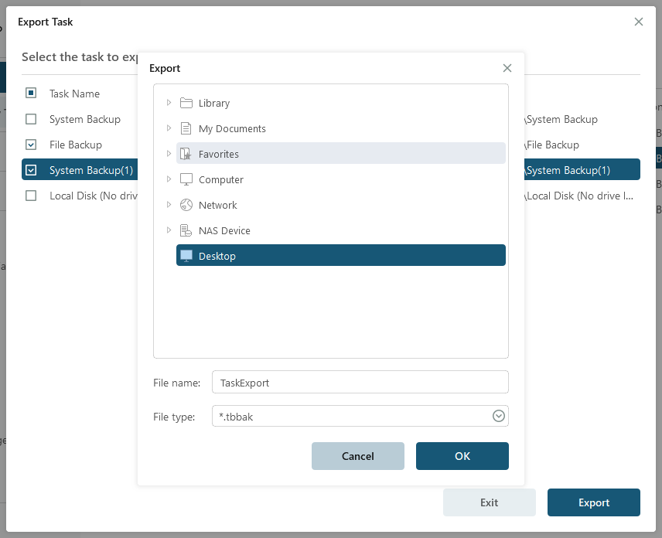
Task: Click the Library folder icon
Action: [x=186, y=103]
